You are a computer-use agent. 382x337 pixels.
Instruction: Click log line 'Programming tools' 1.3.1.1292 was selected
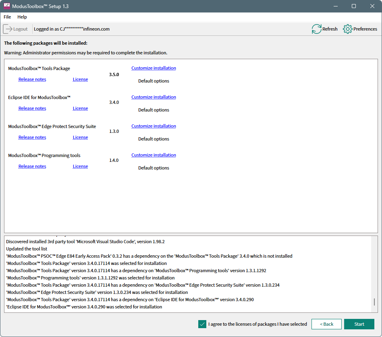(x=90, y=278)
